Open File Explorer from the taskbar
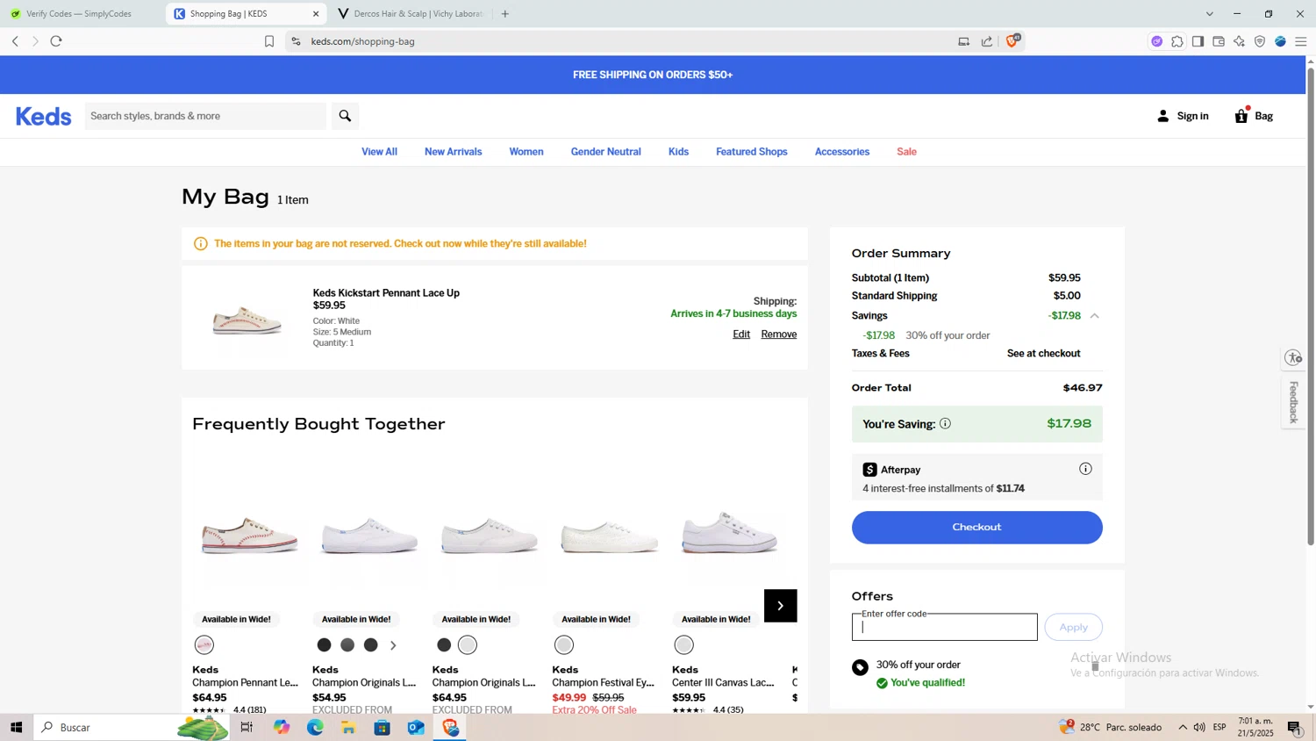This screenshot has width=1316, height=741. click(348, 727)
